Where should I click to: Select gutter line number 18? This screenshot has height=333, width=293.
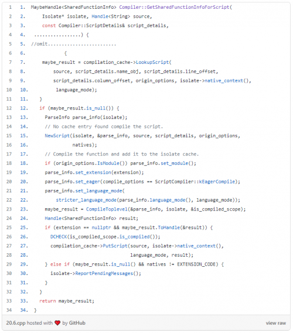point(9,163)
